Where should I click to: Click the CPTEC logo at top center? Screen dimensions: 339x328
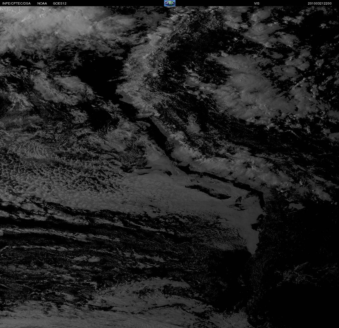[x=170, y=3]
